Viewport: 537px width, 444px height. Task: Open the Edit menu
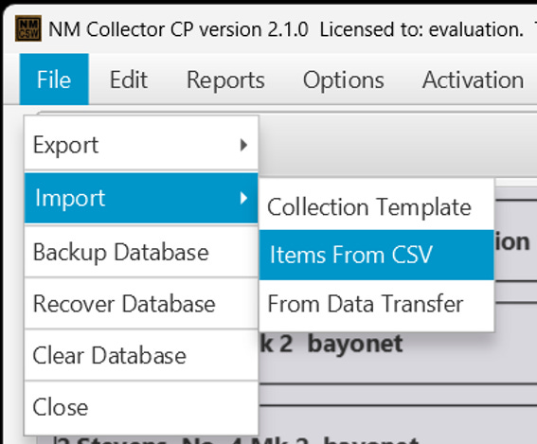click(x=129, y=80)
